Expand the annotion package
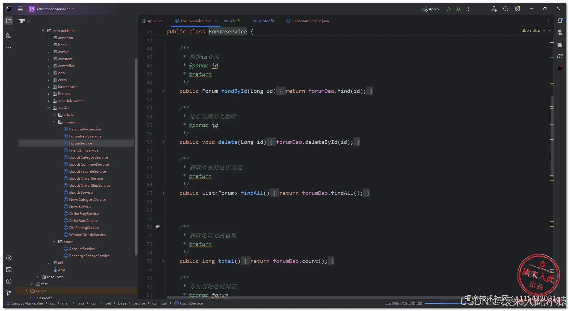 coord(49,38)
